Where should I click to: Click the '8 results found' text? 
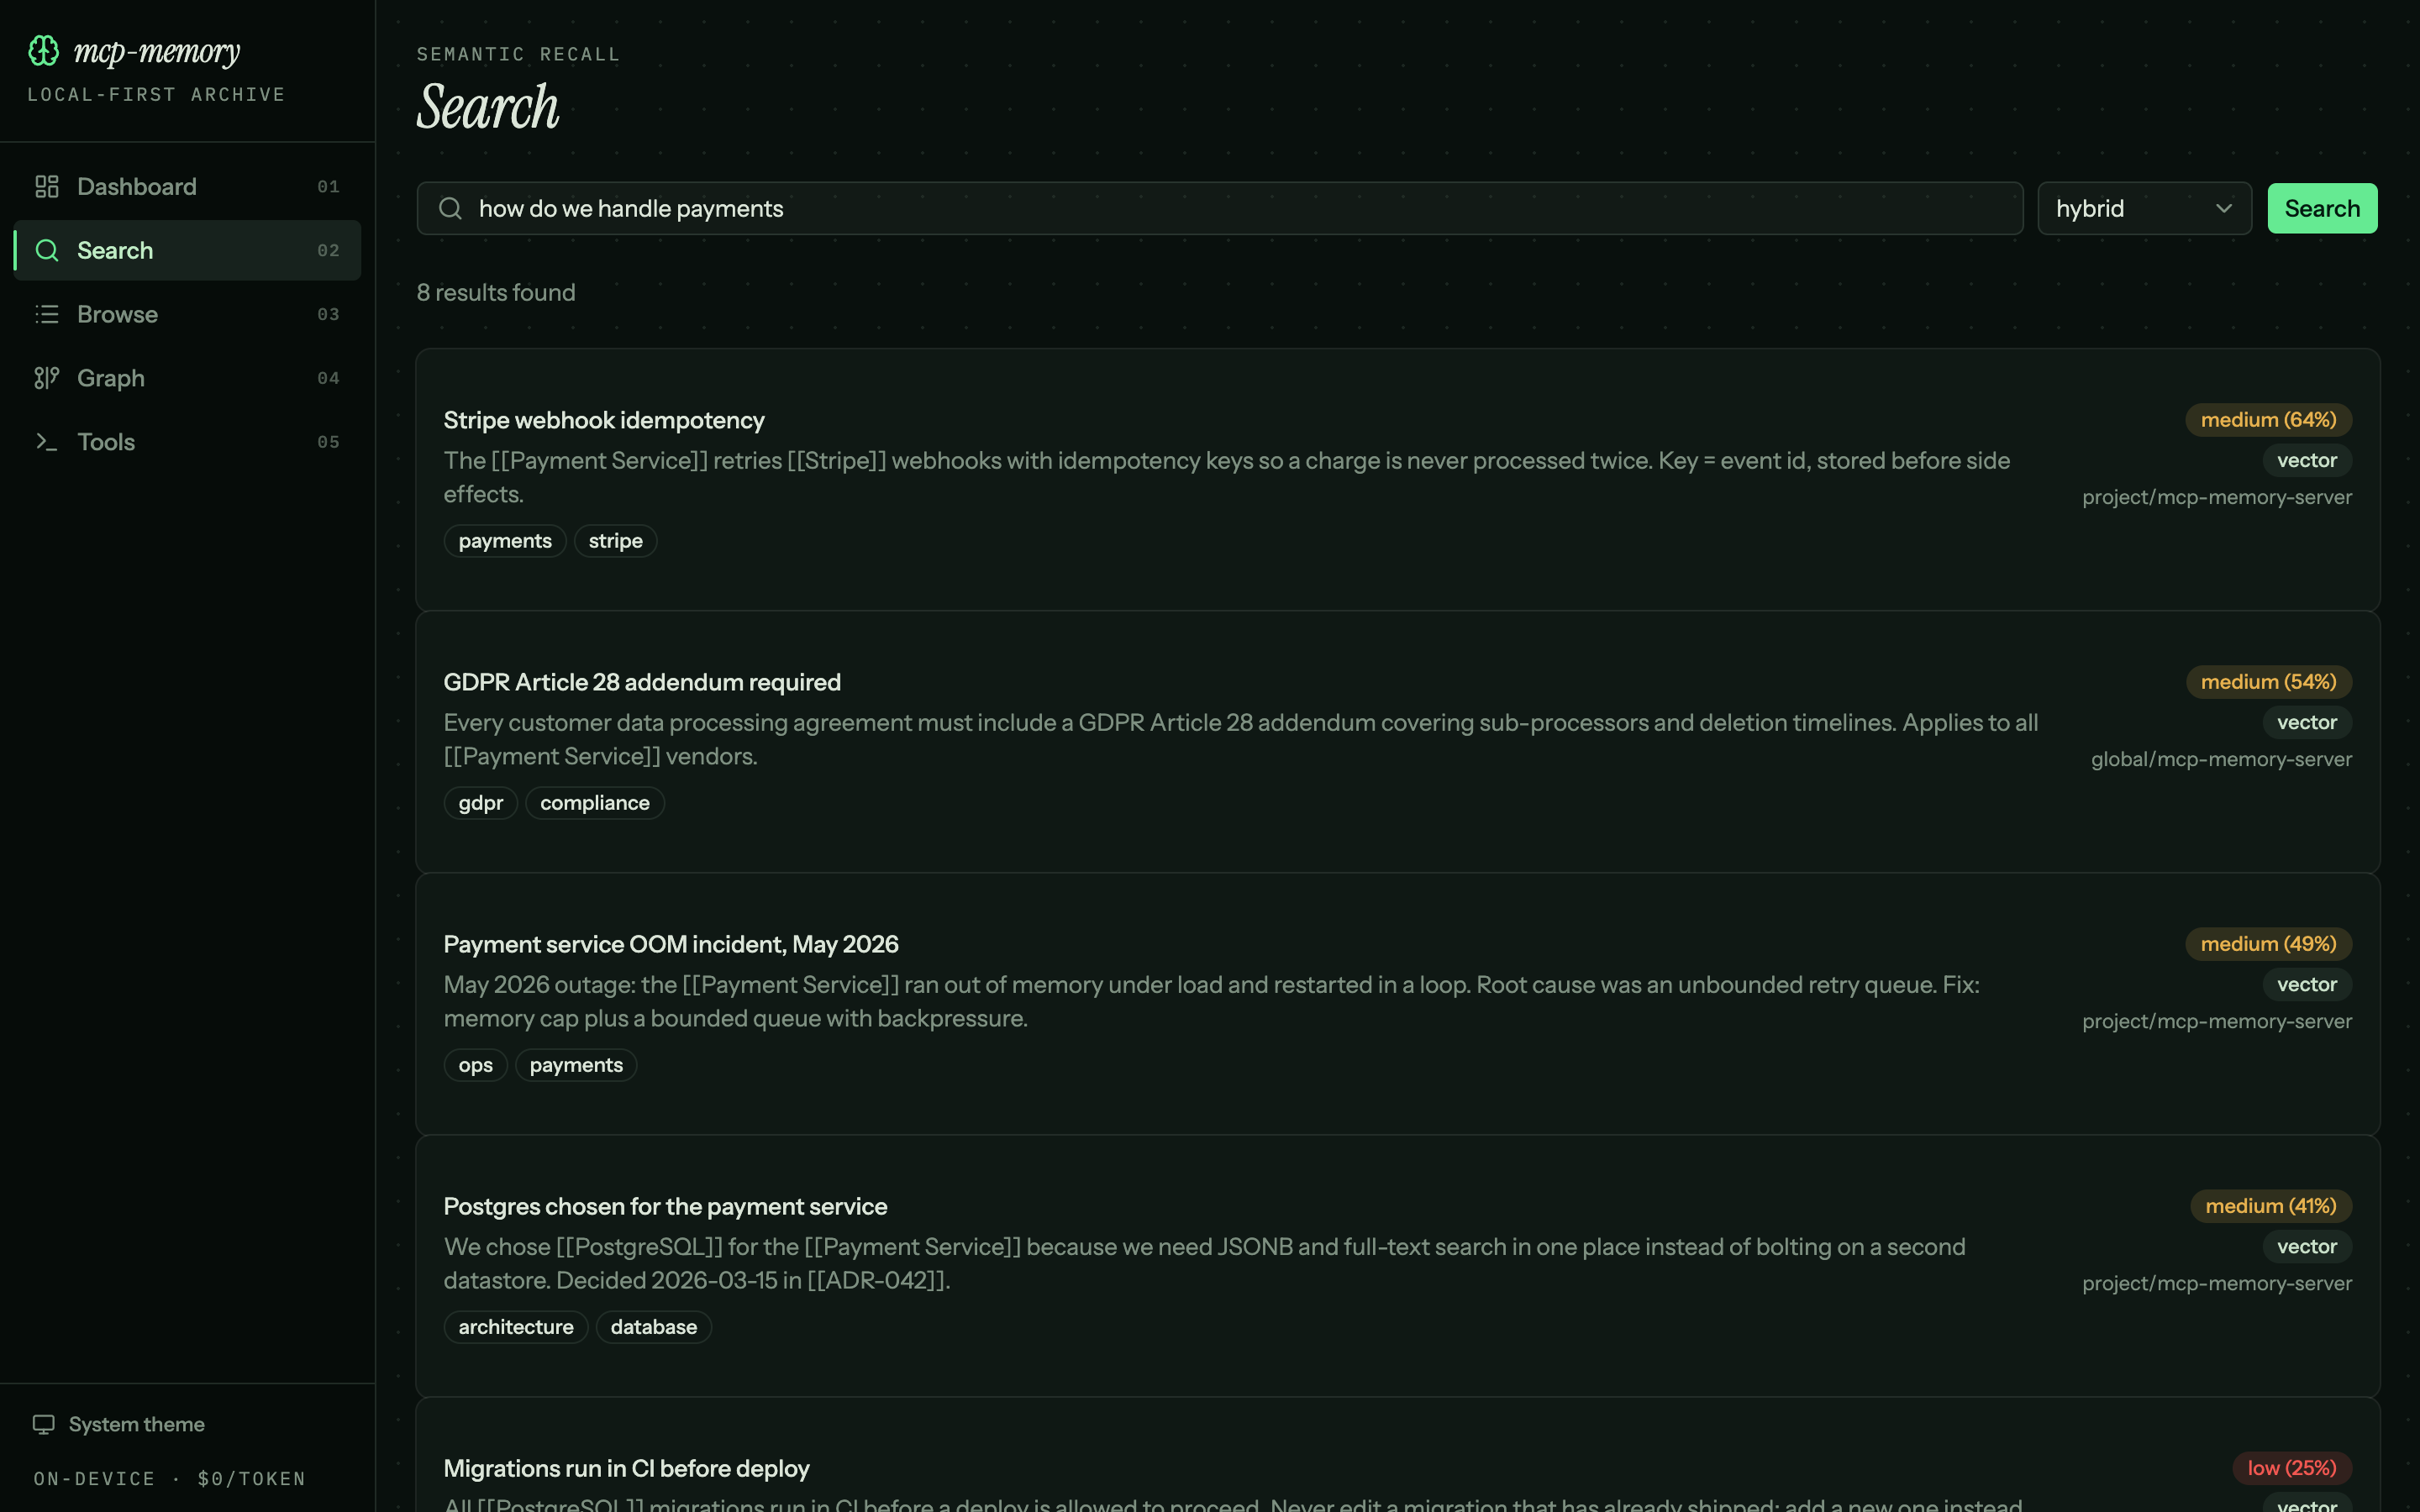496,292
